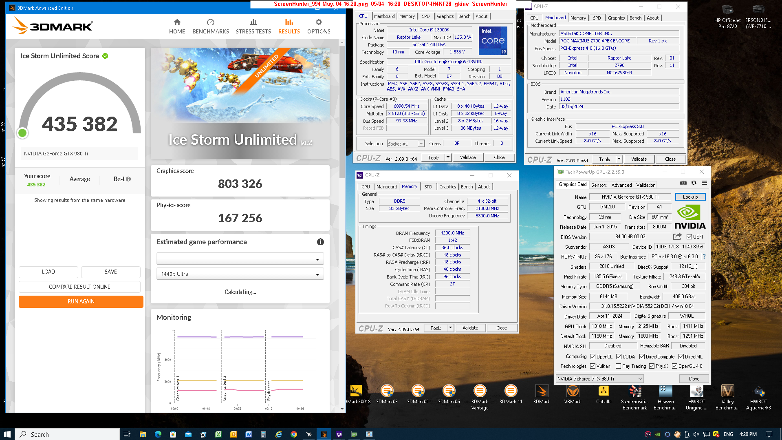This screenshot has width=782, height=440.
Task: Open Catzilla desktop shortcut
Action: (604, 395)
